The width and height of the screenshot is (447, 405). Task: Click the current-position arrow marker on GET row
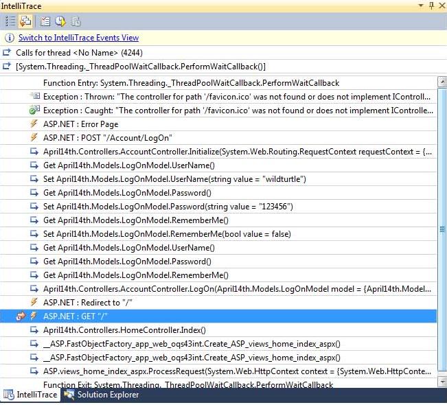(x=21, y=316)
